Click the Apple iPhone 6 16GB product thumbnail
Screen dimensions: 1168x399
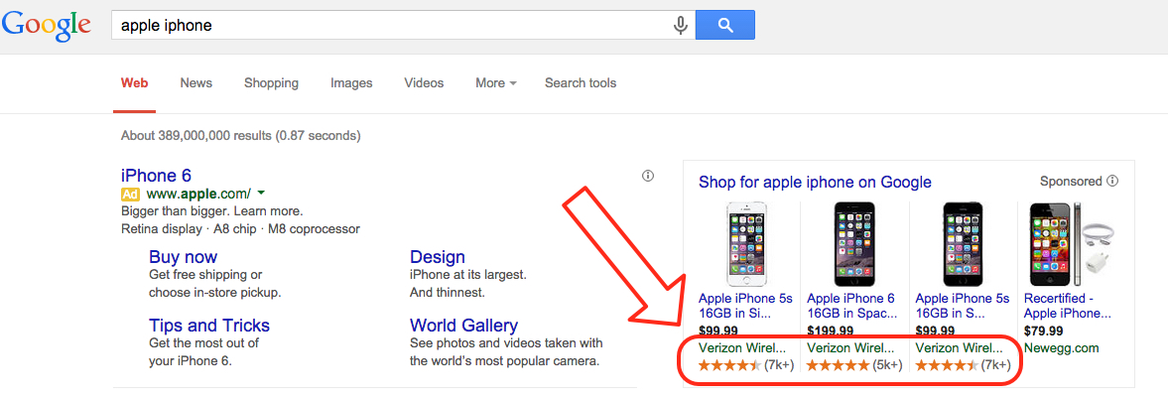point(853,245)
